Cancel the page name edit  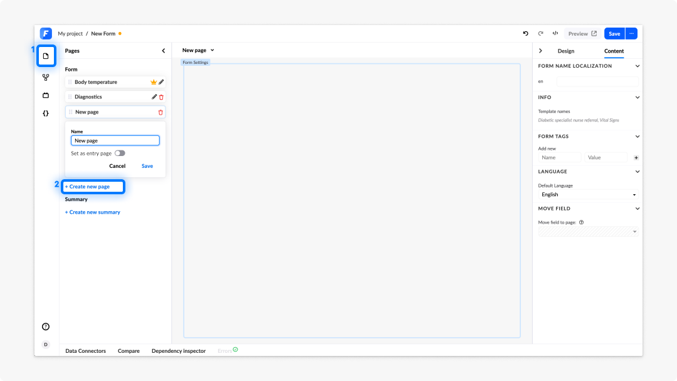pyautogui.click(x=117, y=165)
